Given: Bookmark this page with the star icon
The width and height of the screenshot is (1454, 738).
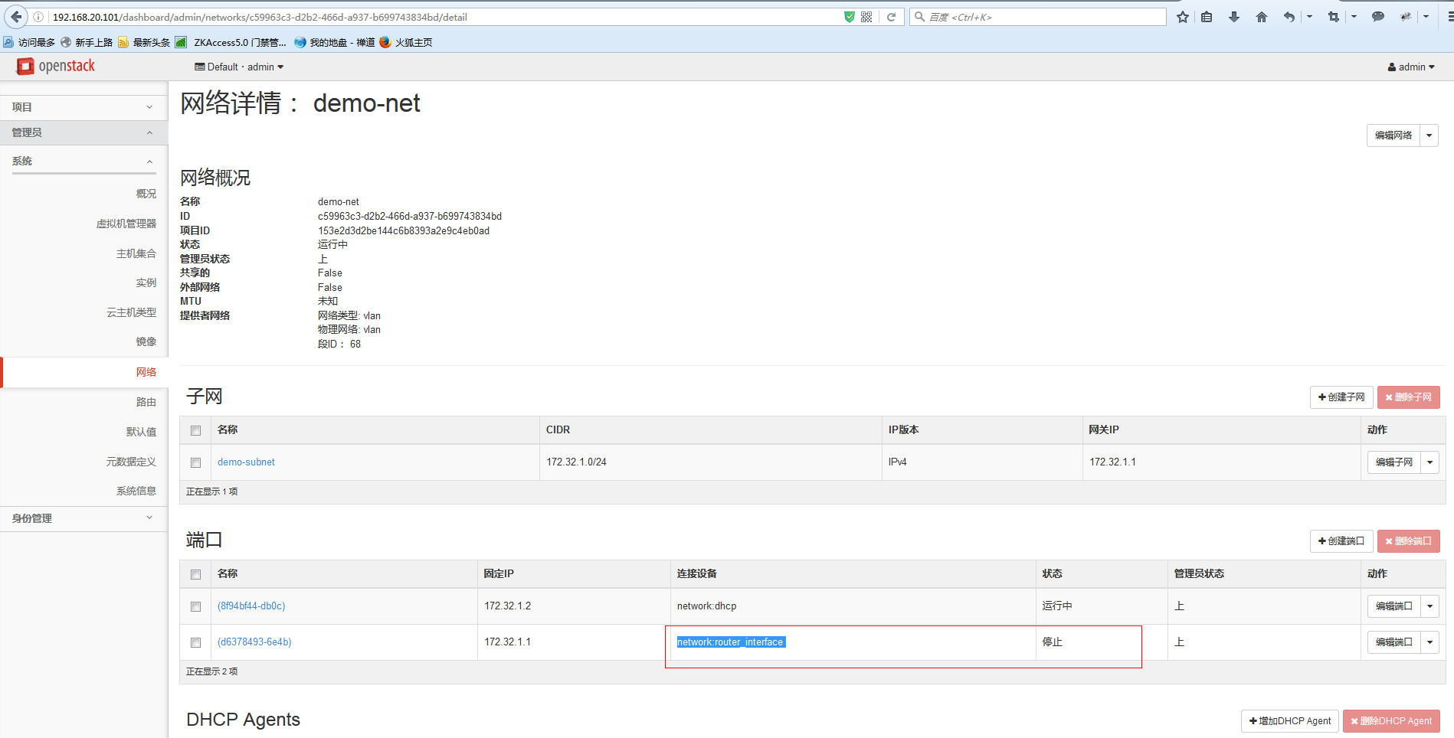Looking at the screenshot, I should tap(1183, 17).
